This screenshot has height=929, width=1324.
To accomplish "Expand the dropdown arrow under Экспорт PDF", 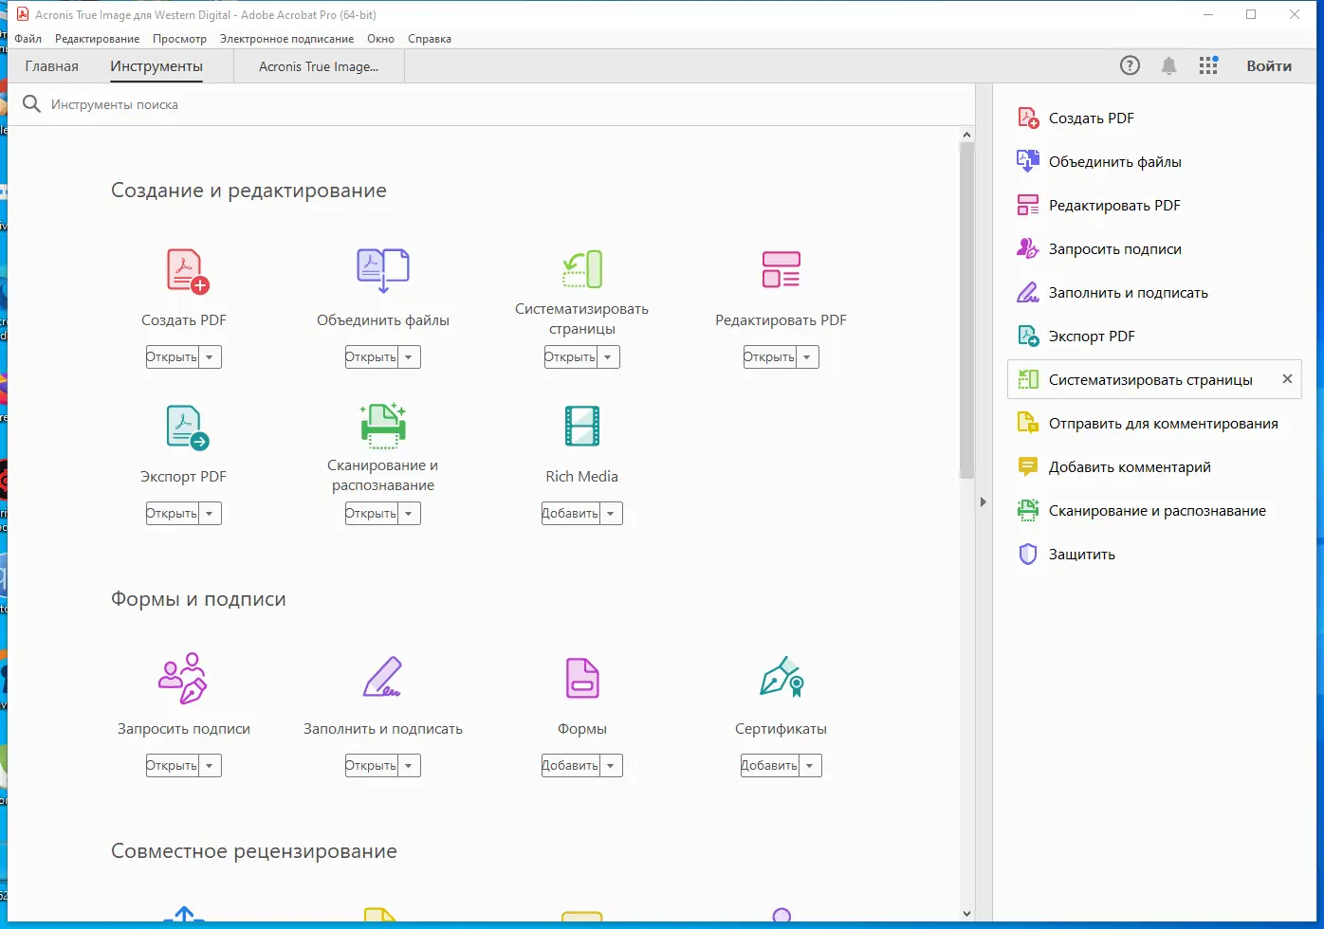I will pos(210,514).
